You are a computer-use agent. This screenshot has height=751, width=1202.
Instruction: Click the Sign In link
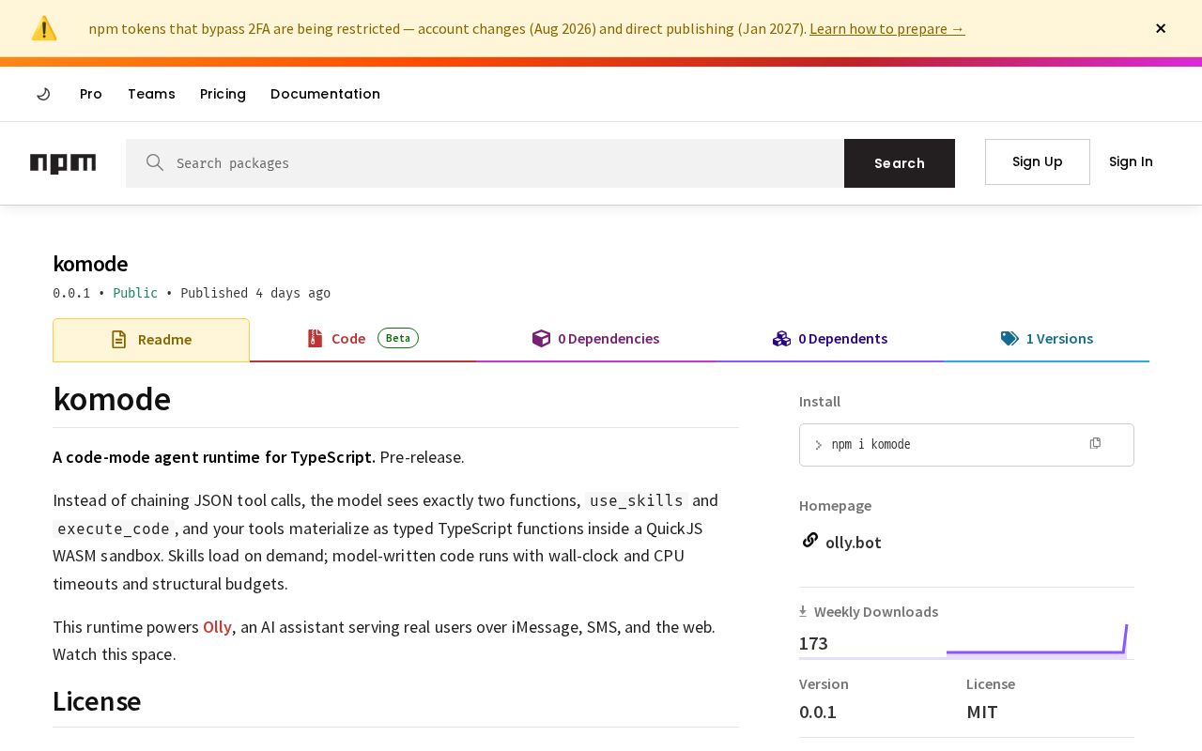tap(1131, 161)
